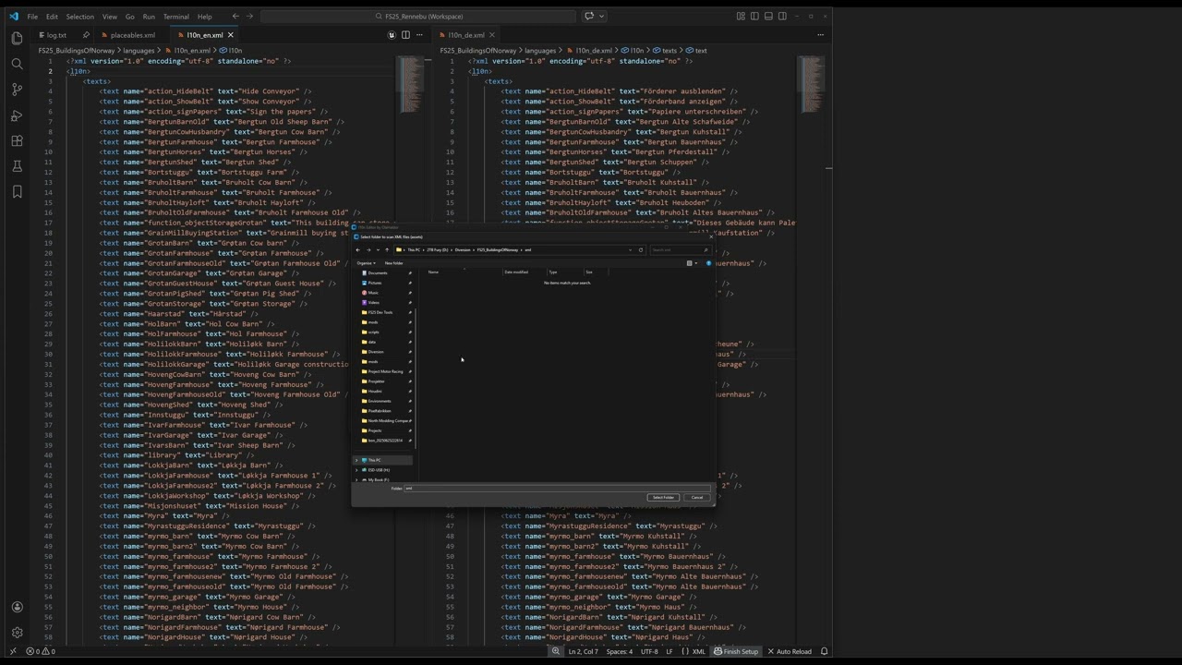This screenshot has height=665, width=1182.
Task: Click Cancel button in the folder dialog
Action: point(697,497)
